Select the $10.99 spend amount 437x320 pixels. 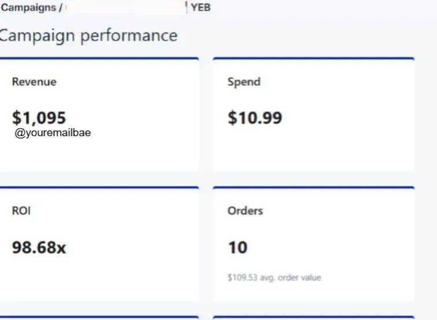[x=255, y=118]
